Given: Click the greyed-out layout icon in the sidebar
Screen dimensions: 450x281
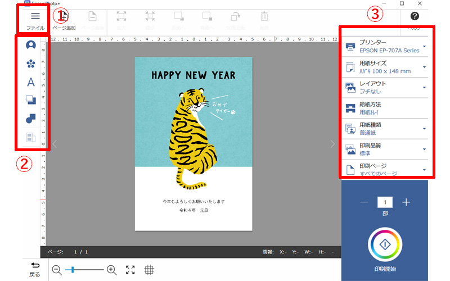Looking at the screenshot, I should click(x=31, y=137).
